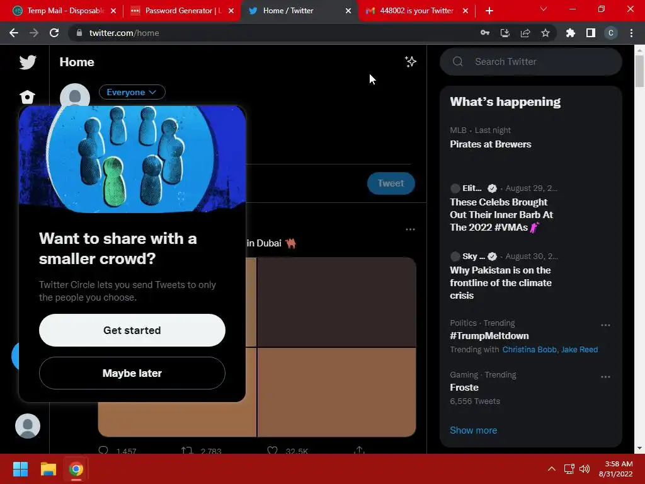
Task: Click the Top Tweets sparkle icon
Action: pos(410,62)
